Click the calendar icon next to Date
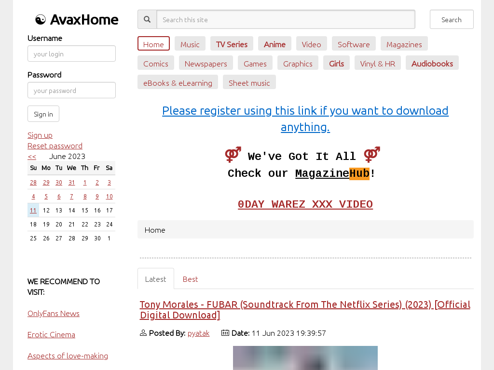494x370 pixels. click(x=225, y=332)
